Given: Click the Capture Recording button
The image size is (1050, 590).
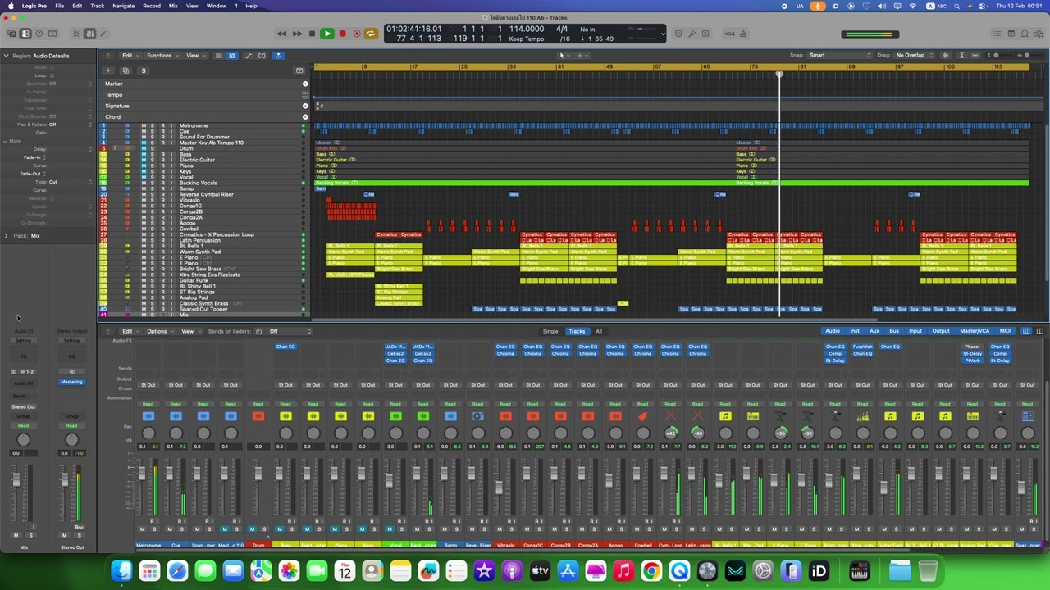Looking at the screenshot, I should click(357, 34).
